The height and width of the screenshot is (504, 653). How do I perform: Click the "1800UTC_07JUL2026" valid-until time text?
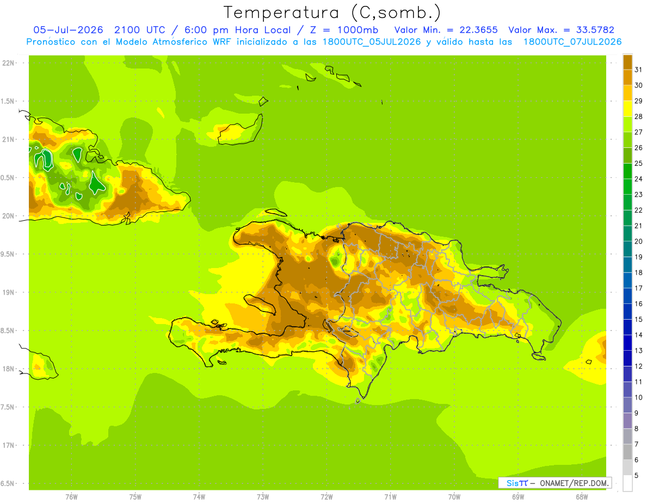pyautogui.click(x=572, y=42)
